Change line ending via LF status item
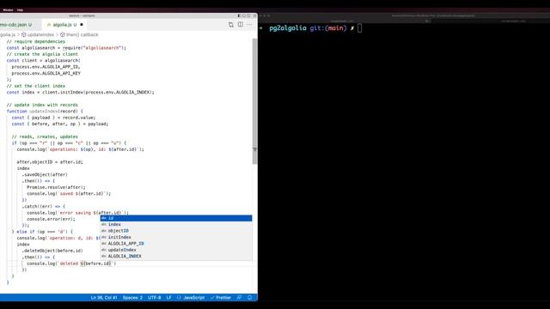550x309 pixels. pos(168,298)
